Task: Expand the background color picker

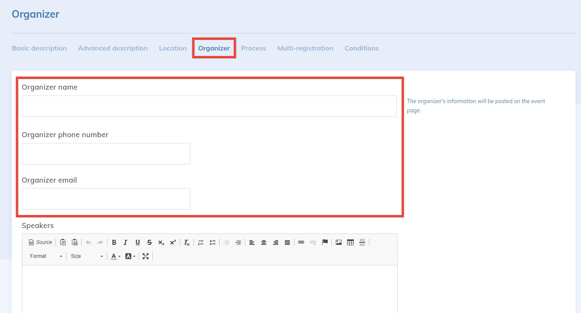Action: (130, 256)
